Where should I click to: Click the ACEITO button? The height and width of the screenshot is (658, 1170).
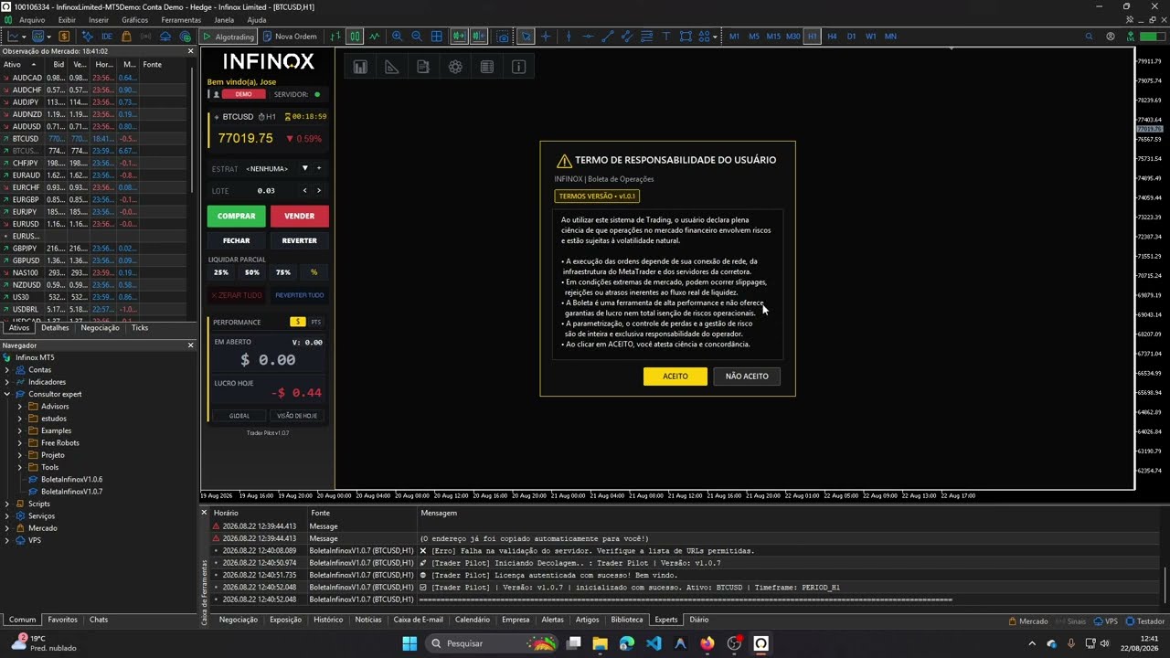click(x=675, y=377)
